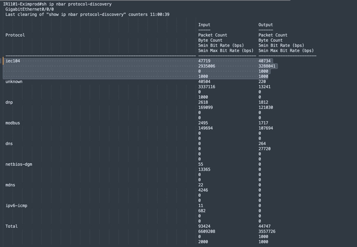Click dnp input byte count 169099

pos(205,107)
